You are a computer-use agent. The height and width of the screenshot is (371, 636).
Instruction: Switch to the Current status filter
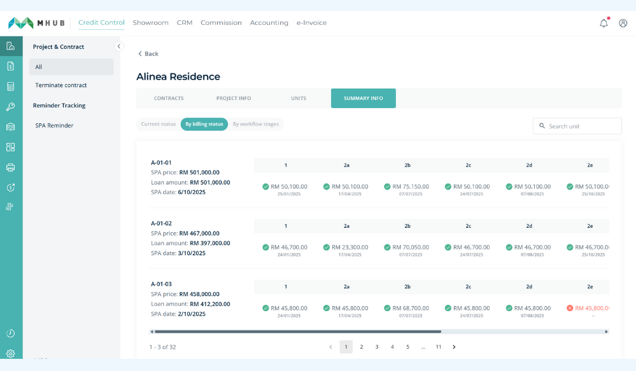[x=157, y=124]
